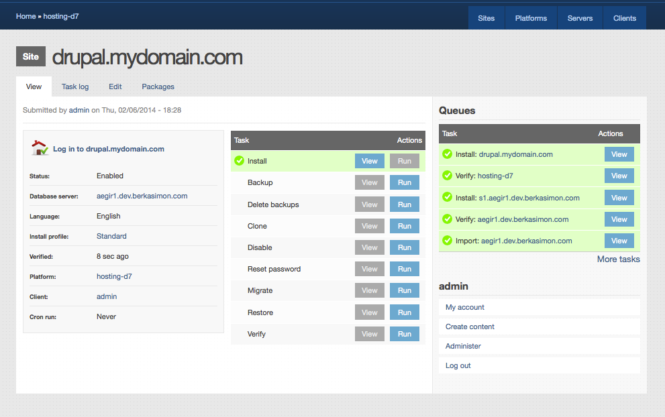The width and height of the screenshot is (665, 417).
Task: Open the Platforms menu
Action: tap(531, 18)
